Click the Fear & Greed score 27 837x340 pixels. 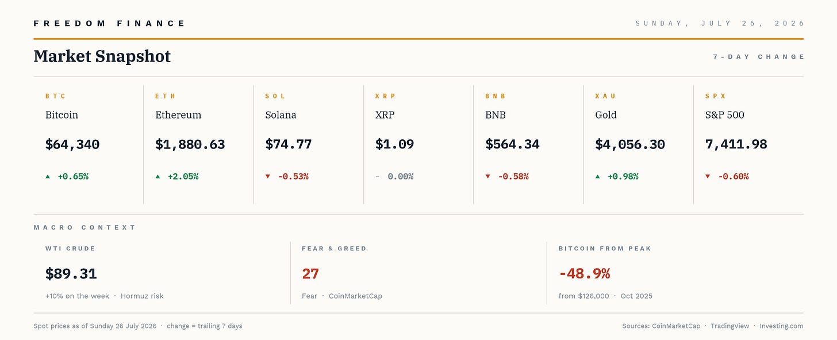310,274
